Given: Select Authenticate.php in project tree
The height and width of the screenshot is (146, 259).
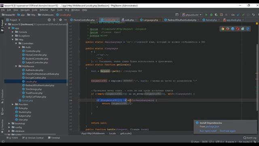Looking at the screenshot, I should [x=34, y=70].
